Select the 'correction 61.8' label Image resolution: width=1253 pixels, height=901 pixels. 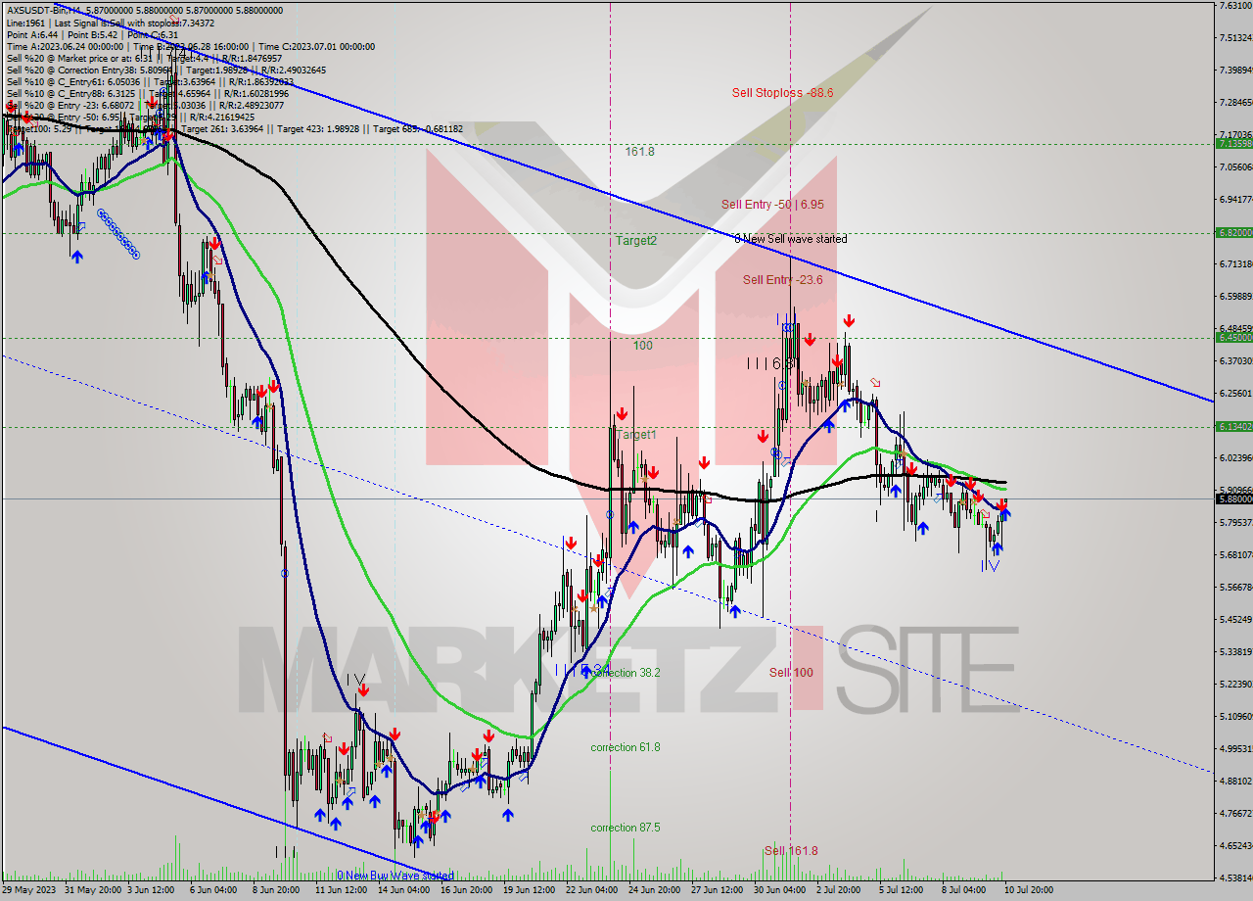[626, 747]
